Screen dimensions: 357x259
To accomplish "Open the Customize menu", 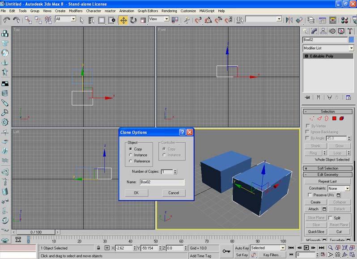I will coord(188,11).
